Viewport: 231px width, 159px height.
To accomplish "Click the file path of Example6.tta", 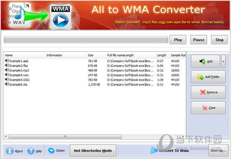I will click(x=130, y=84).
